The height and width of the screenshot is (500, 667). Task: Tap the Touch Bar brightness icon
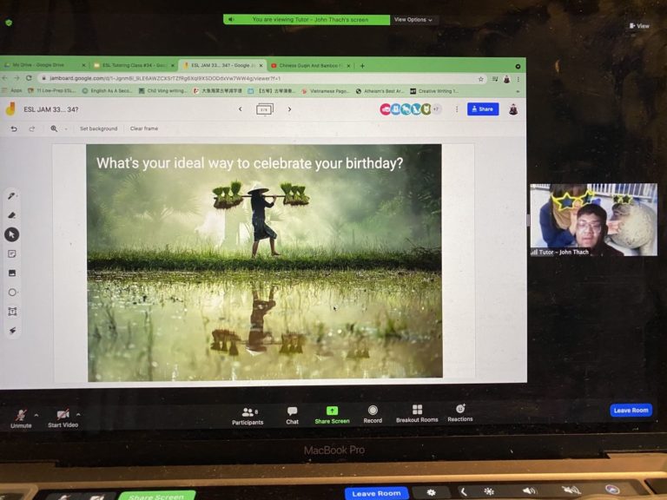[x=489, y=491]
